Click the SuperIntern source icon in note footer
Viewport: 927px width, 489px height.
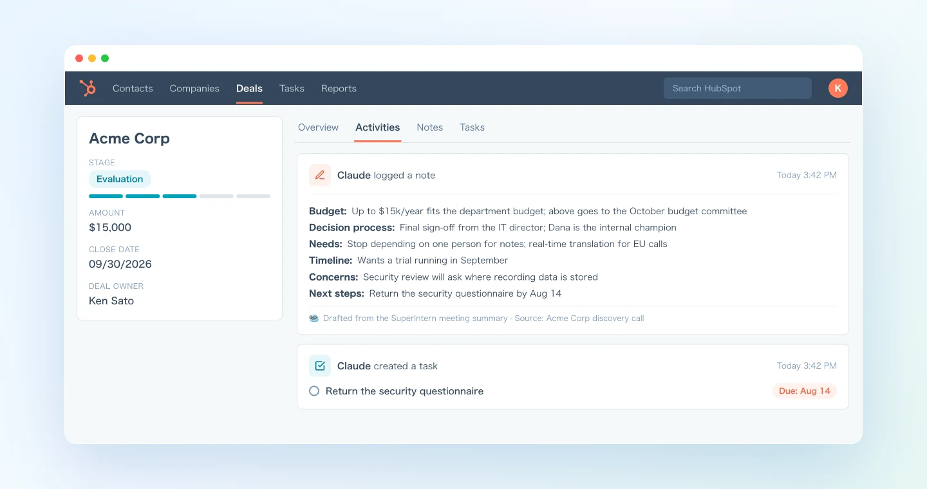pyautogui.click(x=314, y=318)
